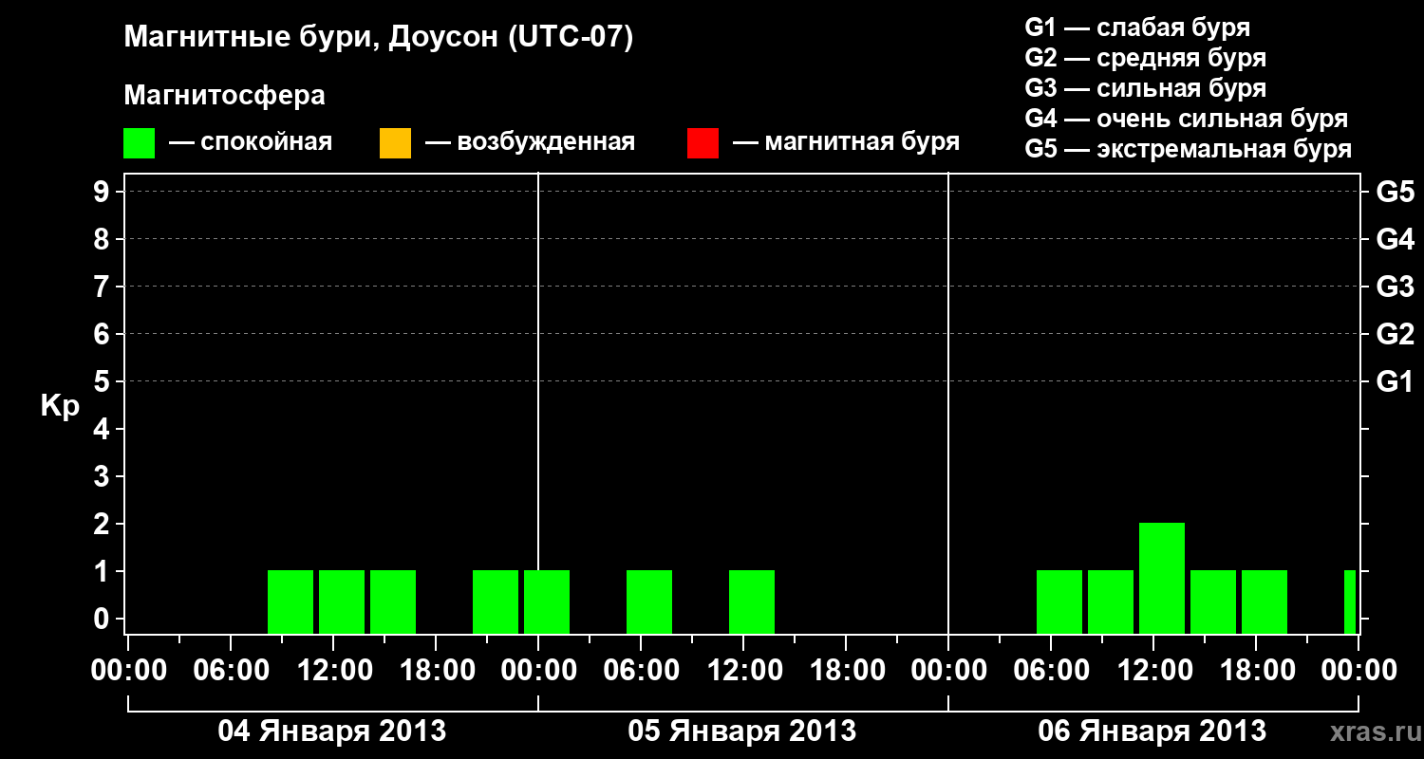The image size is (1424, 759).
Task: Click Kp axis value 2
Action: pyautogui.click(x=103, y=524)
